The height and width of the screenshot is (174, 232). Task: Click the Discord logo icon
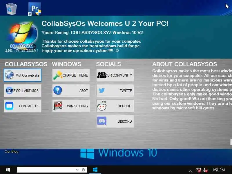[102, 121]
